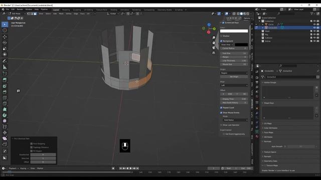The image size is (321, 180).
Task: Pick the Scale tool
Action: (5, 48)
